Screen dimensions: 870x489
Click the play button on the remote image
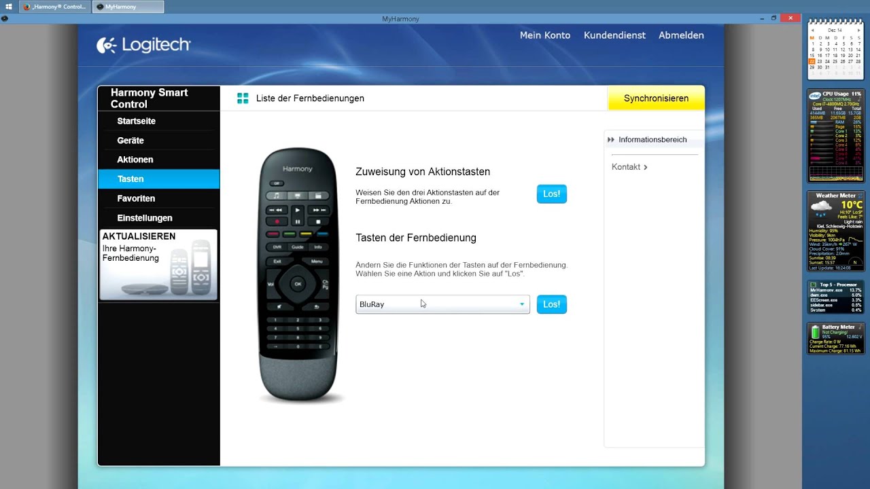coord(298,210)
